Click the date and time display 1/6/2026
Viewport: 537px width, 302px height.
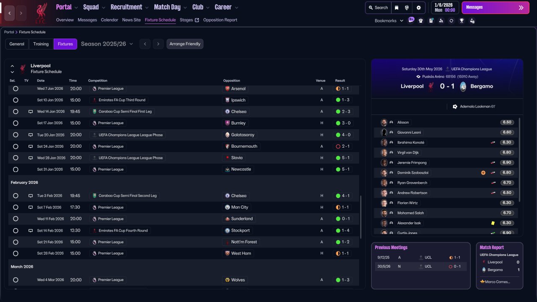[x=445, y=8]
